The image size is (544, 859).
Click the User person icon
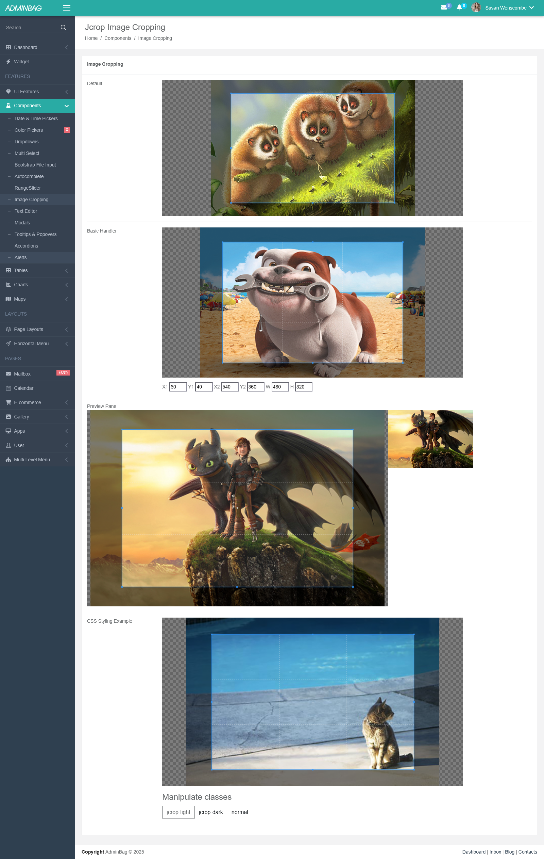click(8, 445)
